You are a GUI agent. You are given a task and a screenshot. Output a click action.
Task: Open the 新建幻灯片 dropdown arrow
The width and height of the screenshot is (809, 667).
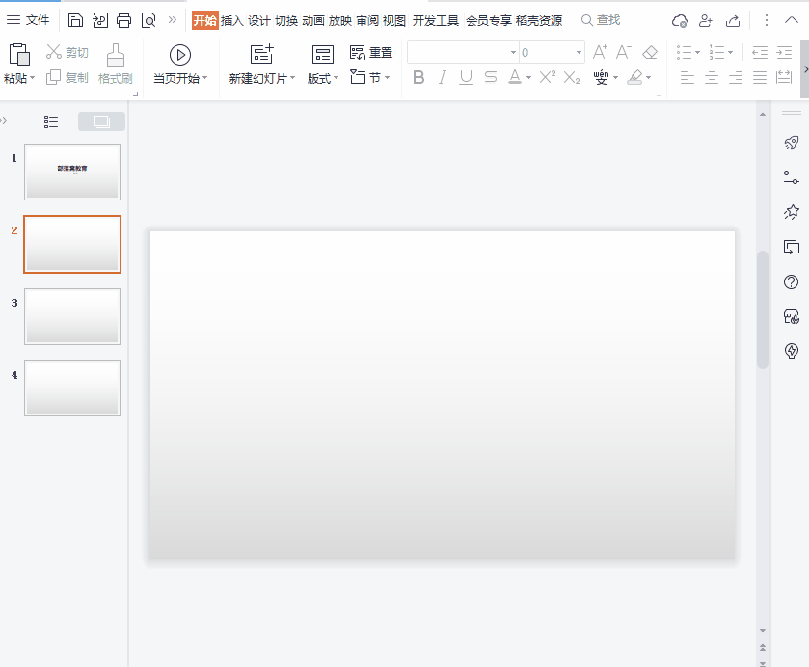point(292,78)
